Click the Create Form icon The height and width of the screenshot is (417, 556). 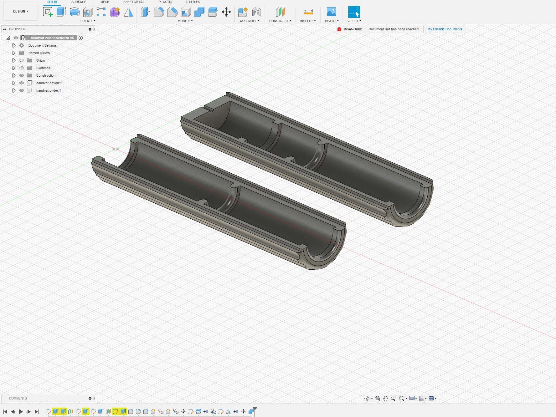coord(115,12)
